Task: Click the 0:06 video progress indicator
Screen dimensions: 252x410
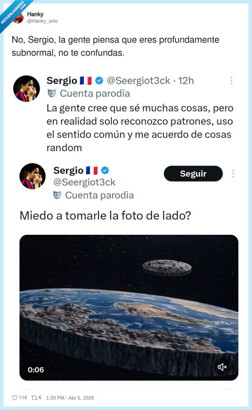Action: point(36,369)
